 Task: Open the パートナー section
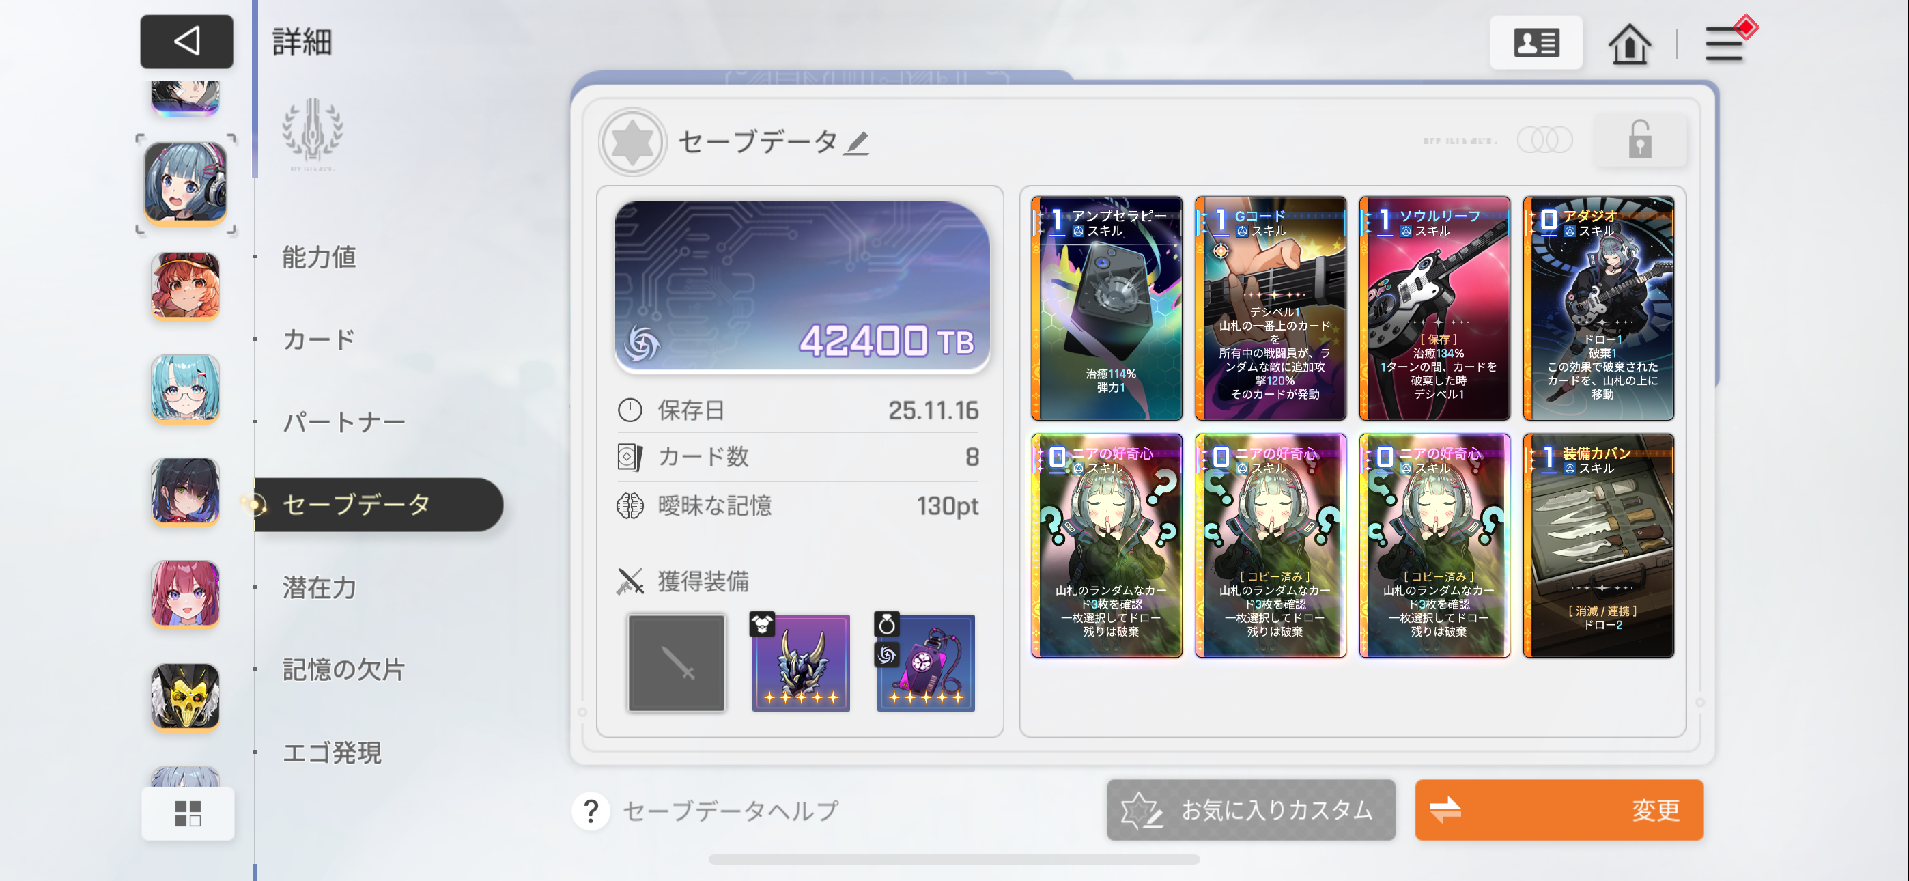[344, 422]
